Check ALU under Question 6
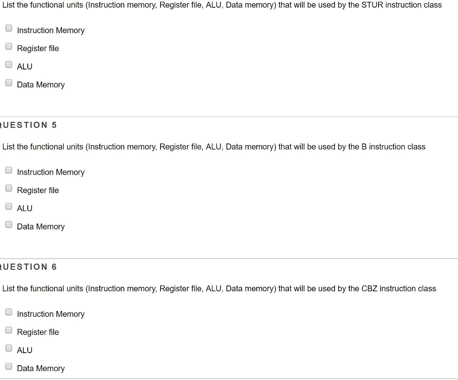458x380 pixels. (x=8, y=348)
